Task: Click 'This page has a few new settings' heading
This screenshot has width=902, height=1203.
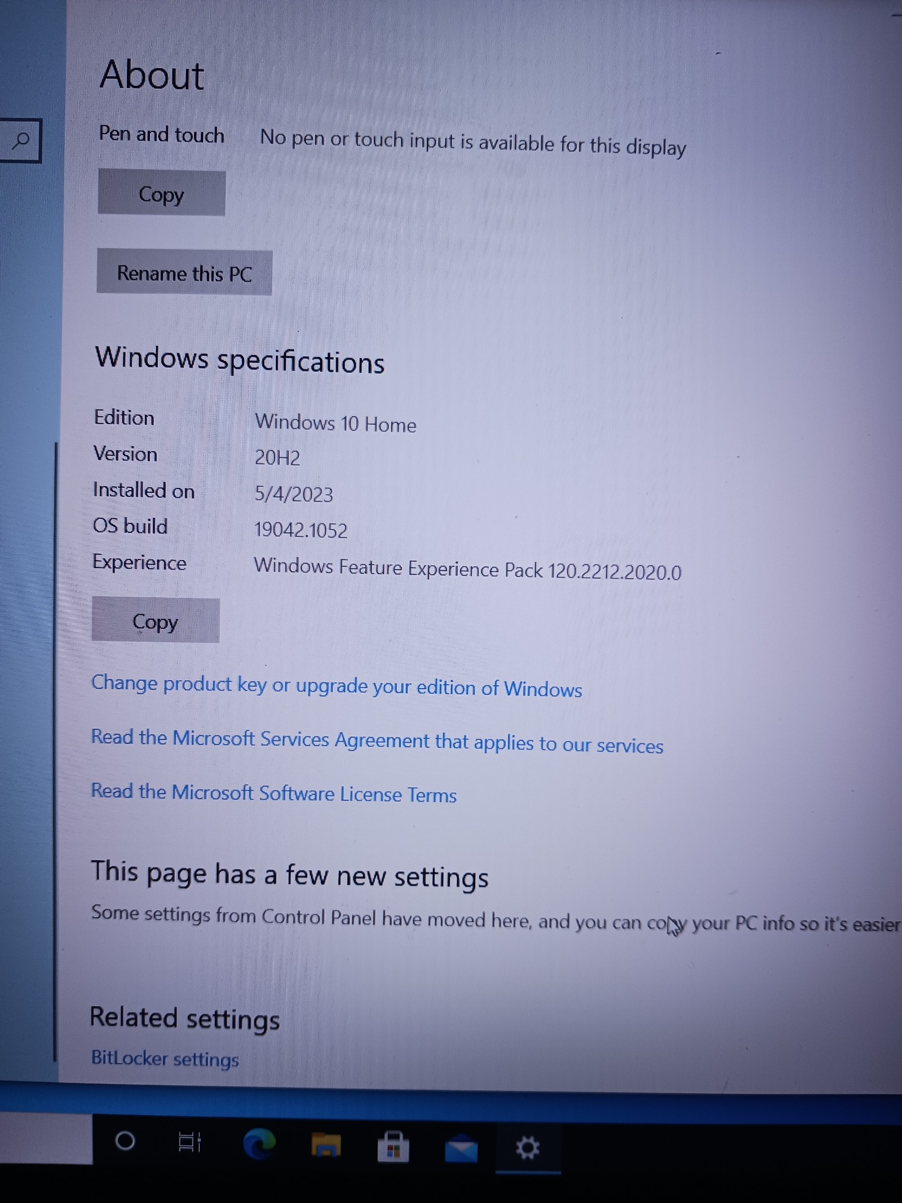Action: coord(290,875)
